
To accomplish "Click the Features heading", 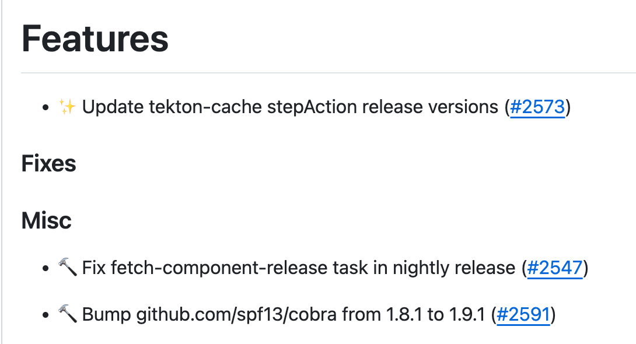I will click(95, 38).
